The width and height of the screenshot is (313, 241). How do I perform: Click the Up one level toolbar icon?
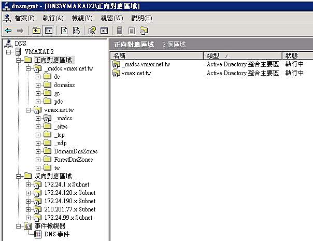(x=36, y=31)
